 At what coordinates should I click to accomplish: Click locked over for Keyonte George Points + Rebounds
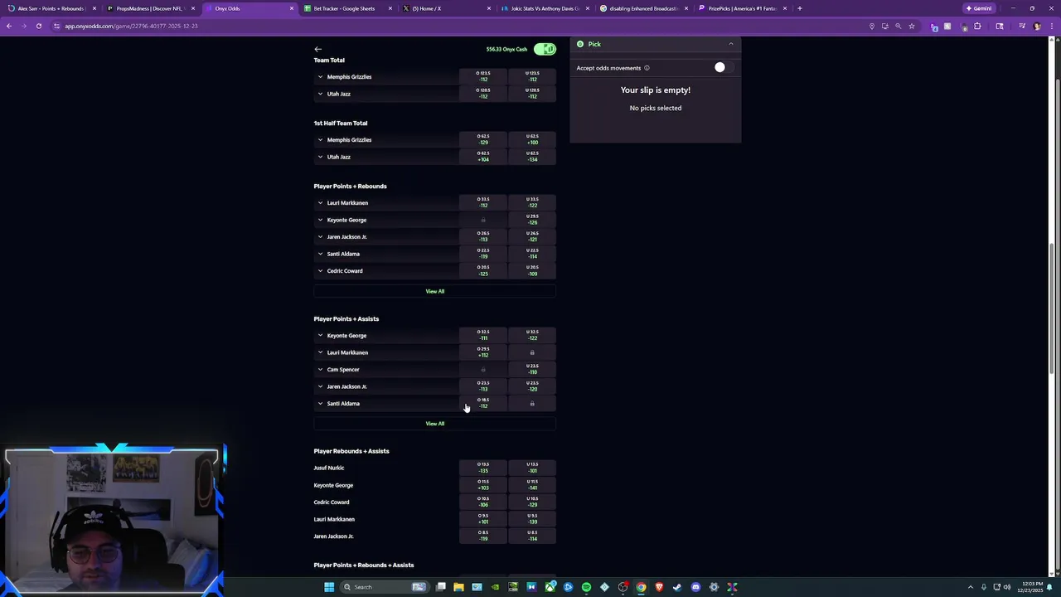[483, 220]
